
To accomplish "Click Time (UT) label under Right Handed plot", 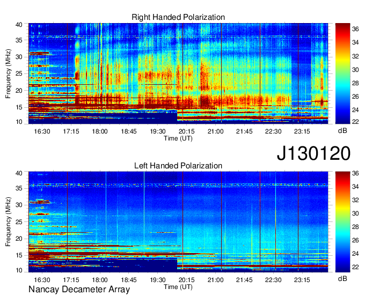I will pos(178,138).
